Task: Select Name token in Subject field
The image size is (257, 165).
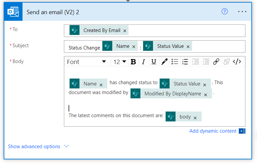Action: (120, 46)
